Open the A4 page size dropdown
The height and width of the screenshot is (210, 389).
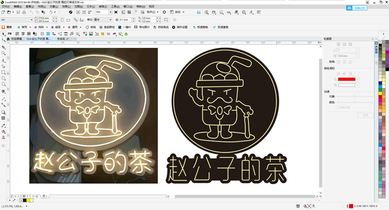(x=32, y=20)
